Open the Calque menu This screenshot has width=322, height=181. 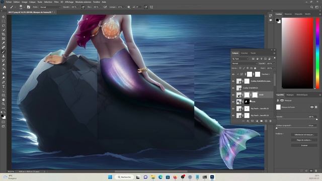click(x=32, y=2)
